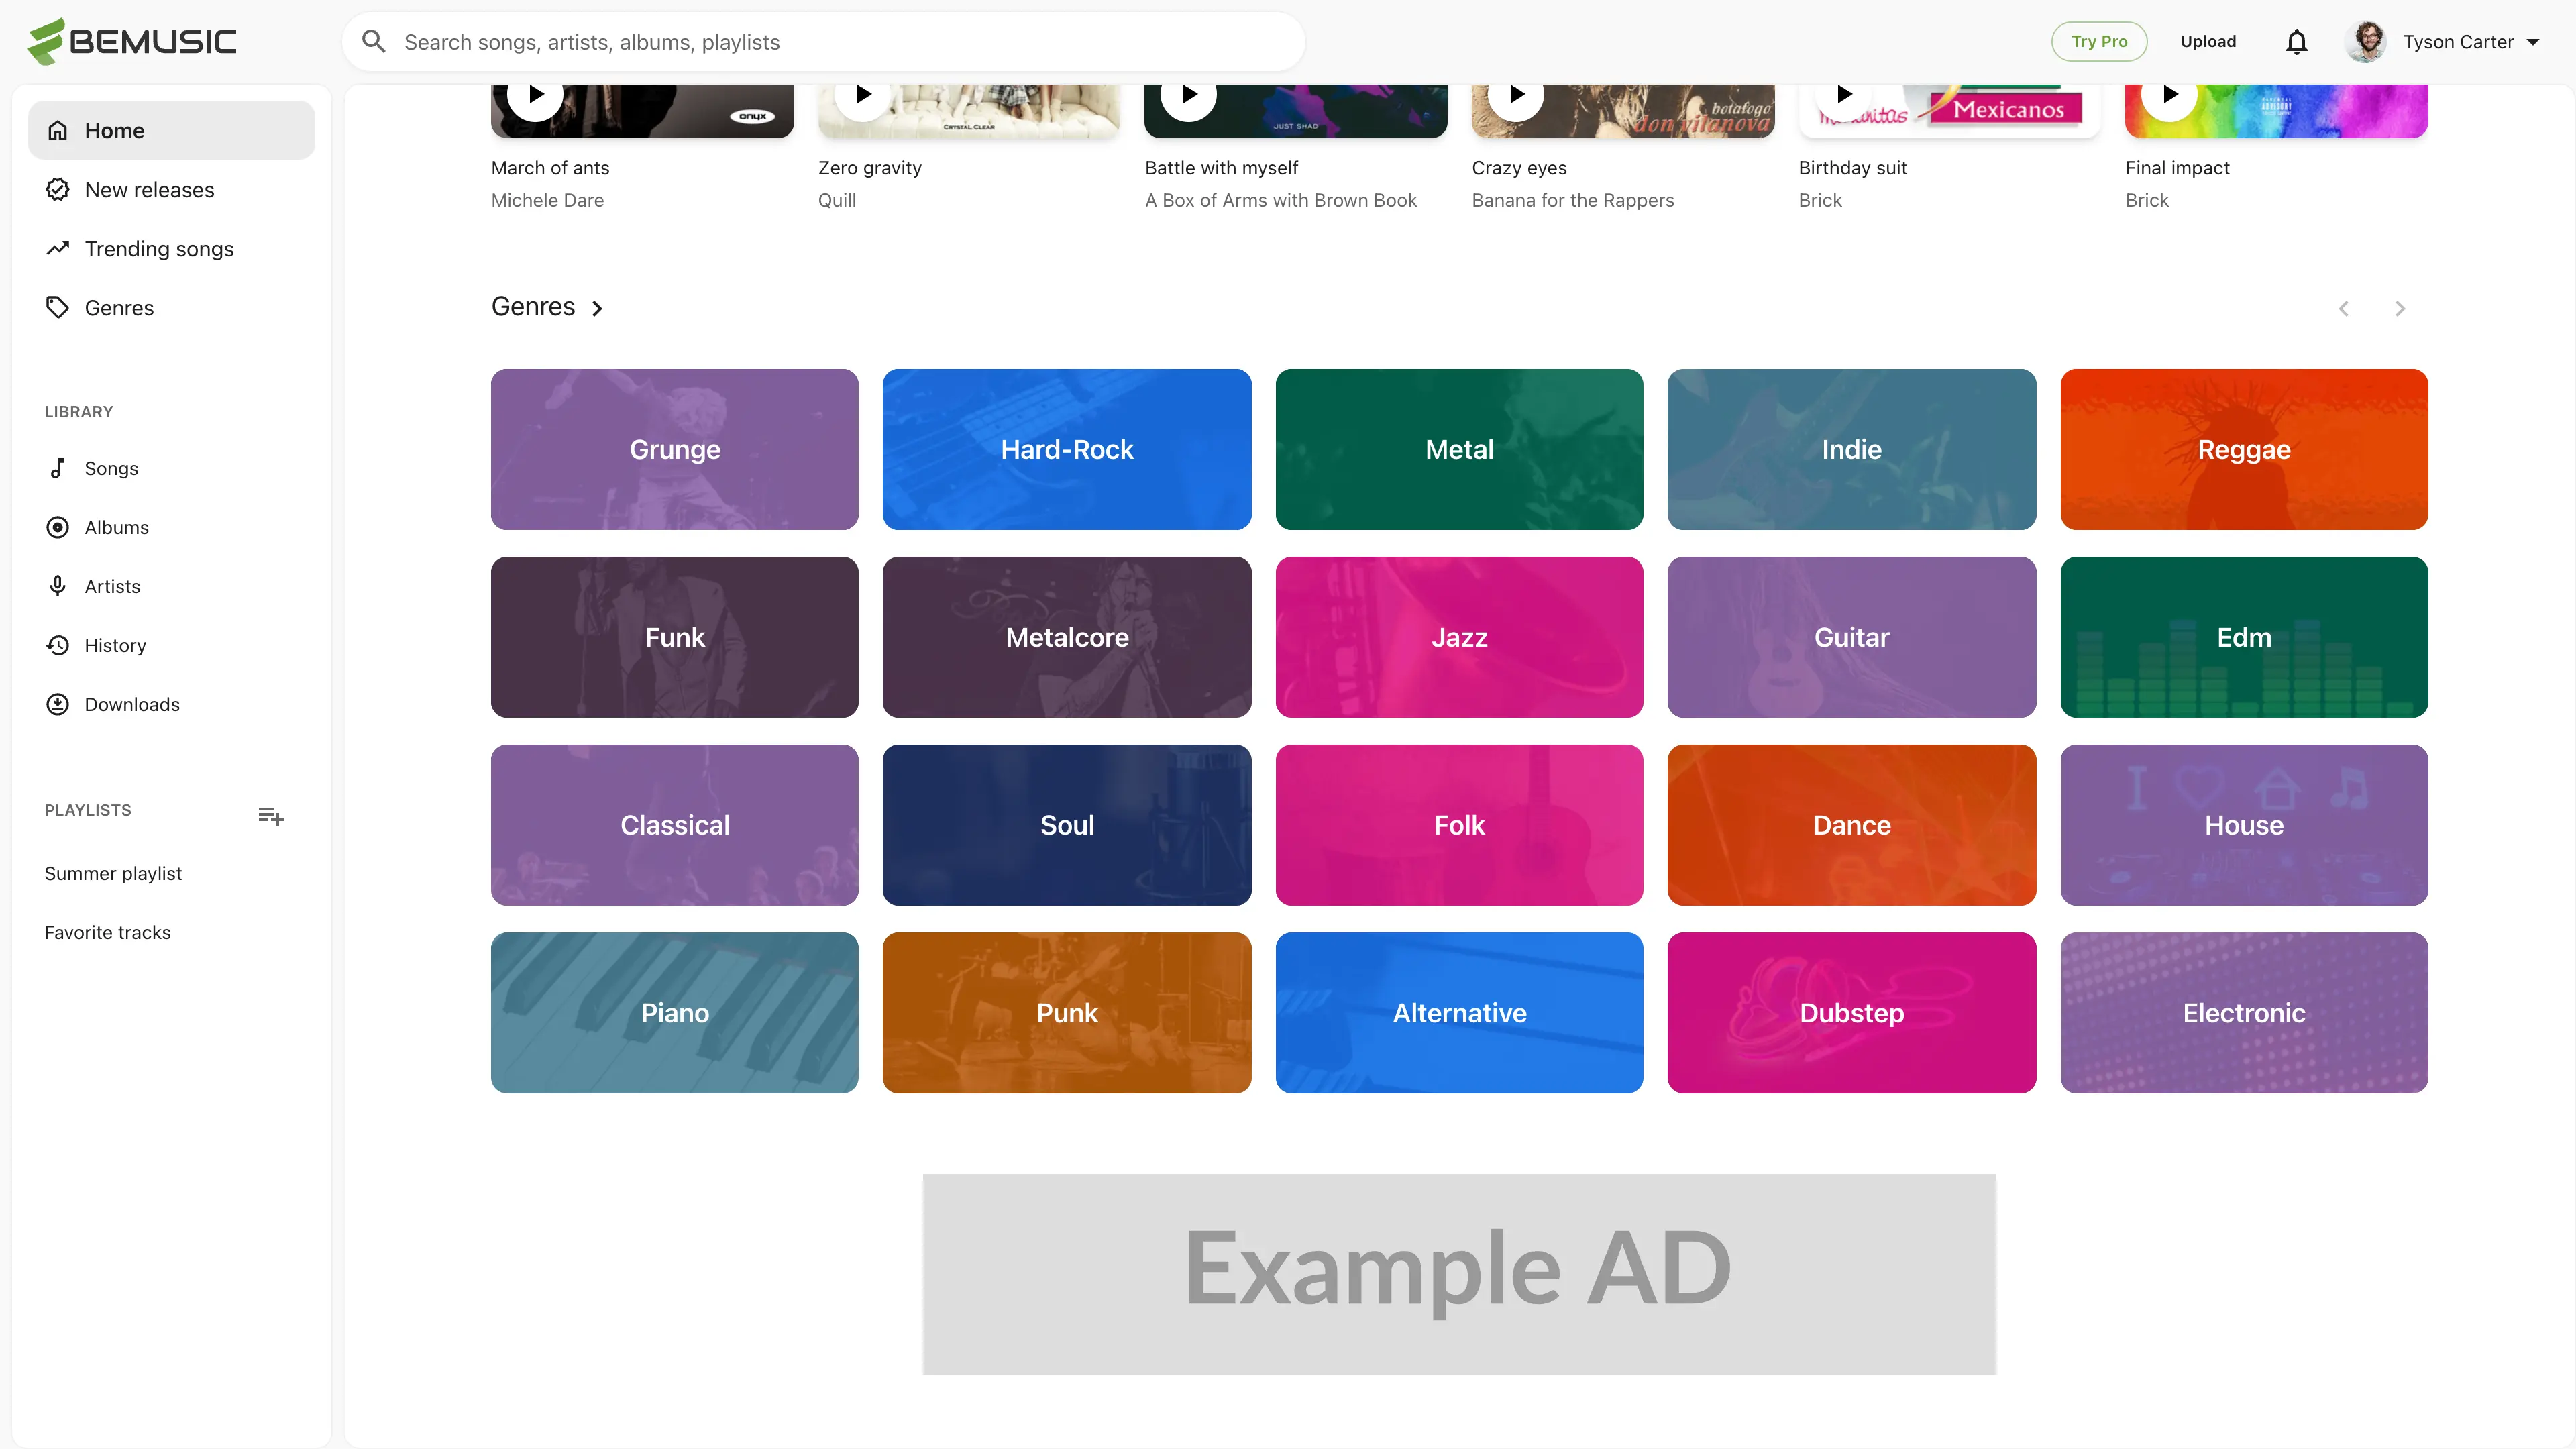Open the orange Reggae genre tile
Viewport: 2576px width, 1449px height.
click(x=2244, y=449)
